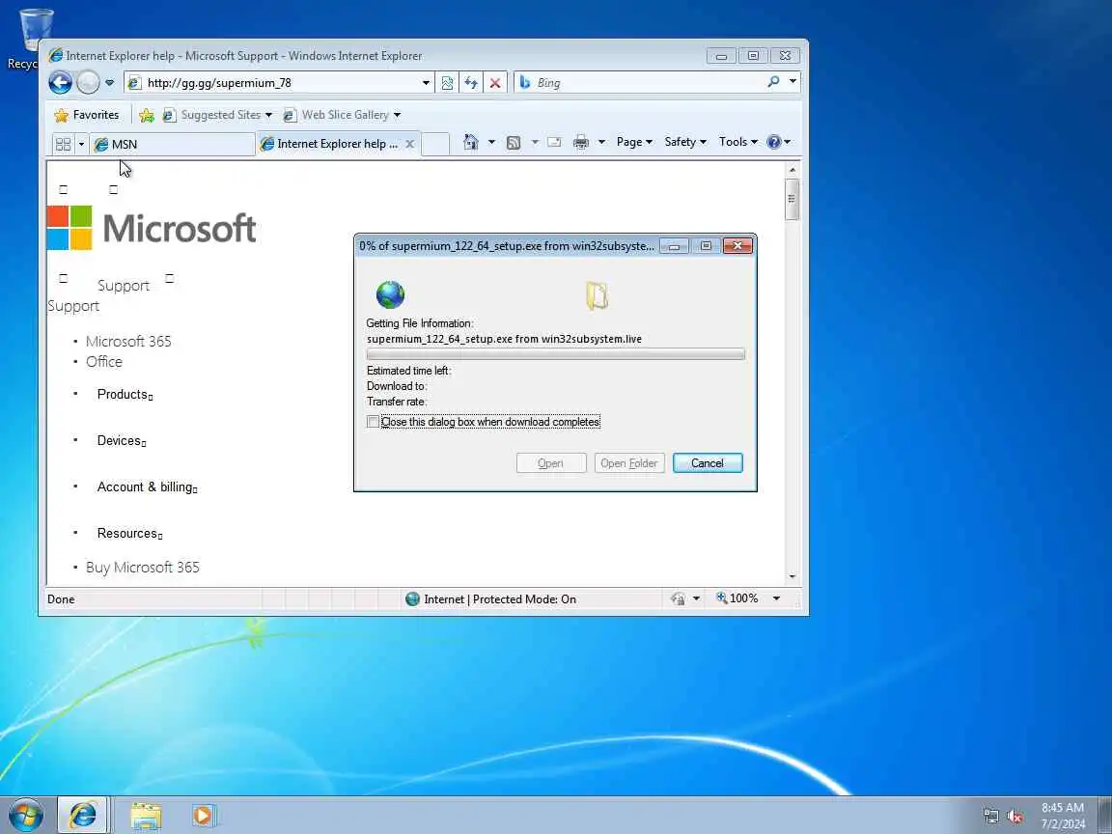Expand the Products menu item
The width and height of the screenshot is (1112, 834).
tap(125, 394)
